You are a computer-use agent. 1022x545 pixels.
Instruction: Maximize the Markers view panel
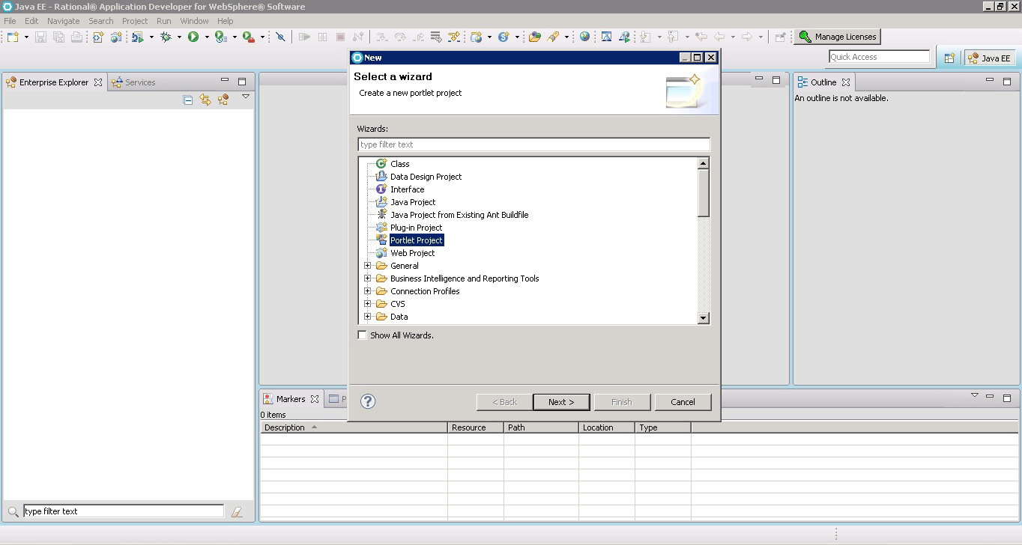click(1007, 398)
